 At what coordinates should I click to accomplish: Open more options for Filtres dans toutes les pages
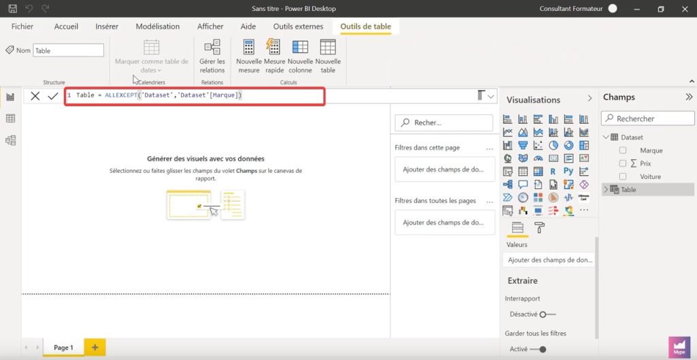pos(490,201)
